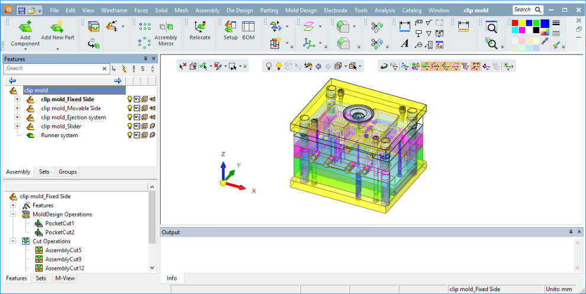
Task: Pick the magenta color swatch
Action: (522, 30)
